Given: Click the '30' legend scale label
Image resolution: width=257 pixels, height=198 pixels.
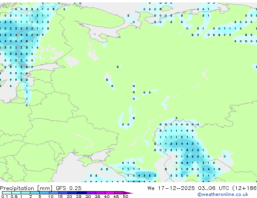Looking at the screenshot, I should pos(88,196).
